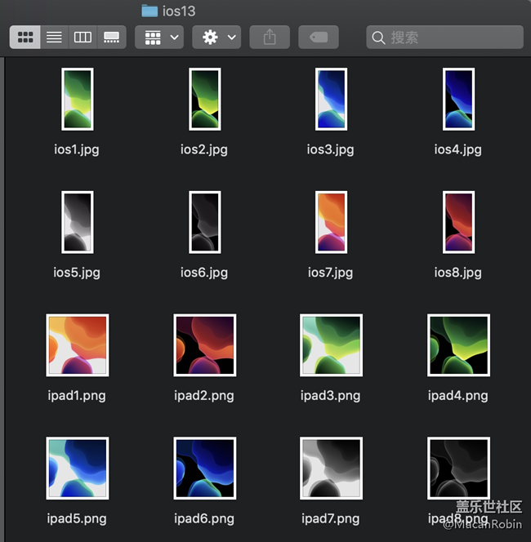
Task: Click the Share button in toolbar
Action: pyautogui.click(x=270, y=38)
